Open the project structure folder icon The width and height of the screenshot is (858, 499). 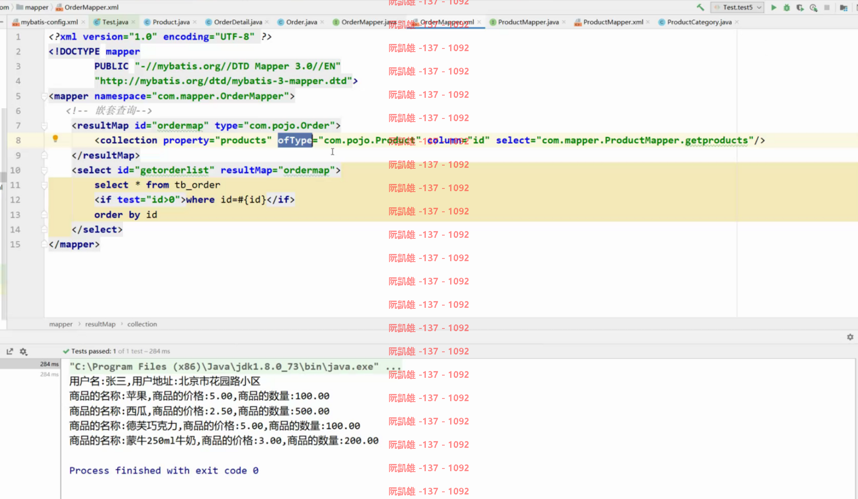844,7
